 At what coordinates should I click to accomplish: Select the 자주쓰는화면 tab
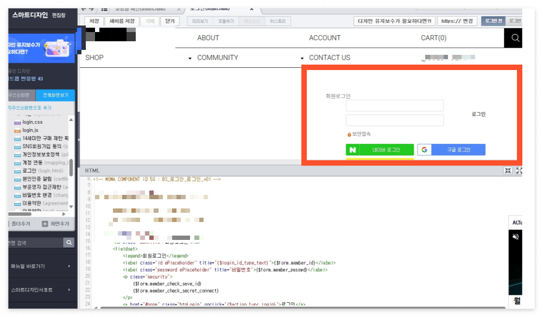(x=22, y=95)
